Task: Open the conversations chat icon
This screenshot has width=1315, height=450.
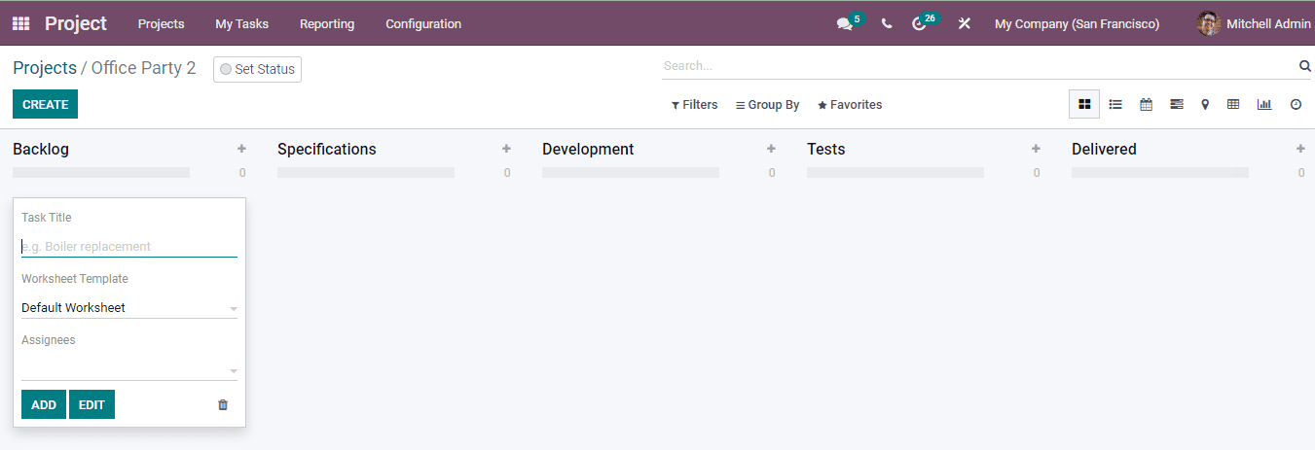Action: 844,23
